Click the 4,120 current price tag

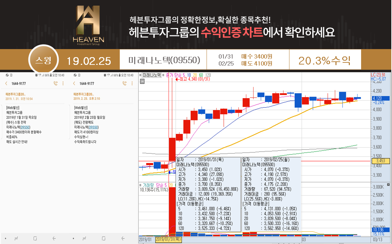click(x=381, y=98)
